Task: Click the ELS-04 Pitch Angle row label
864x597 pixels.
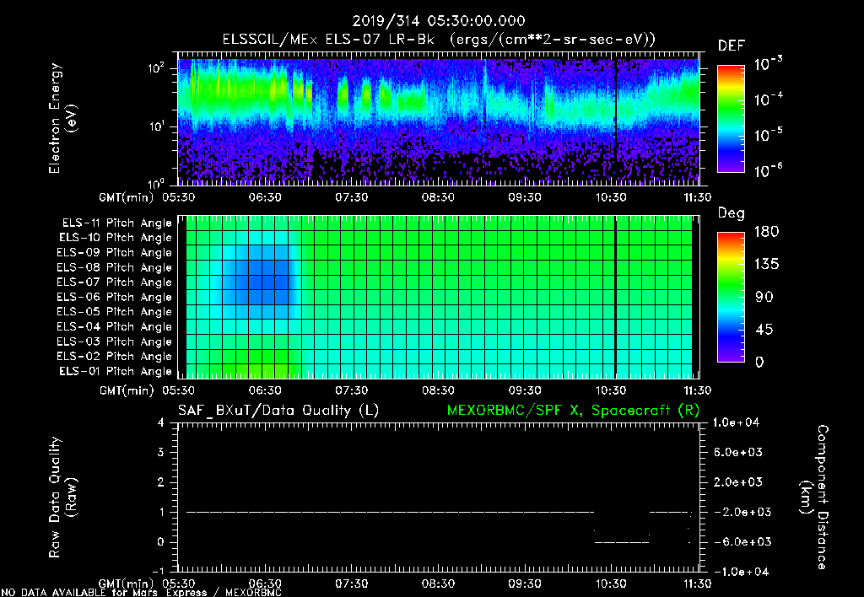Action: click(115, 327)
